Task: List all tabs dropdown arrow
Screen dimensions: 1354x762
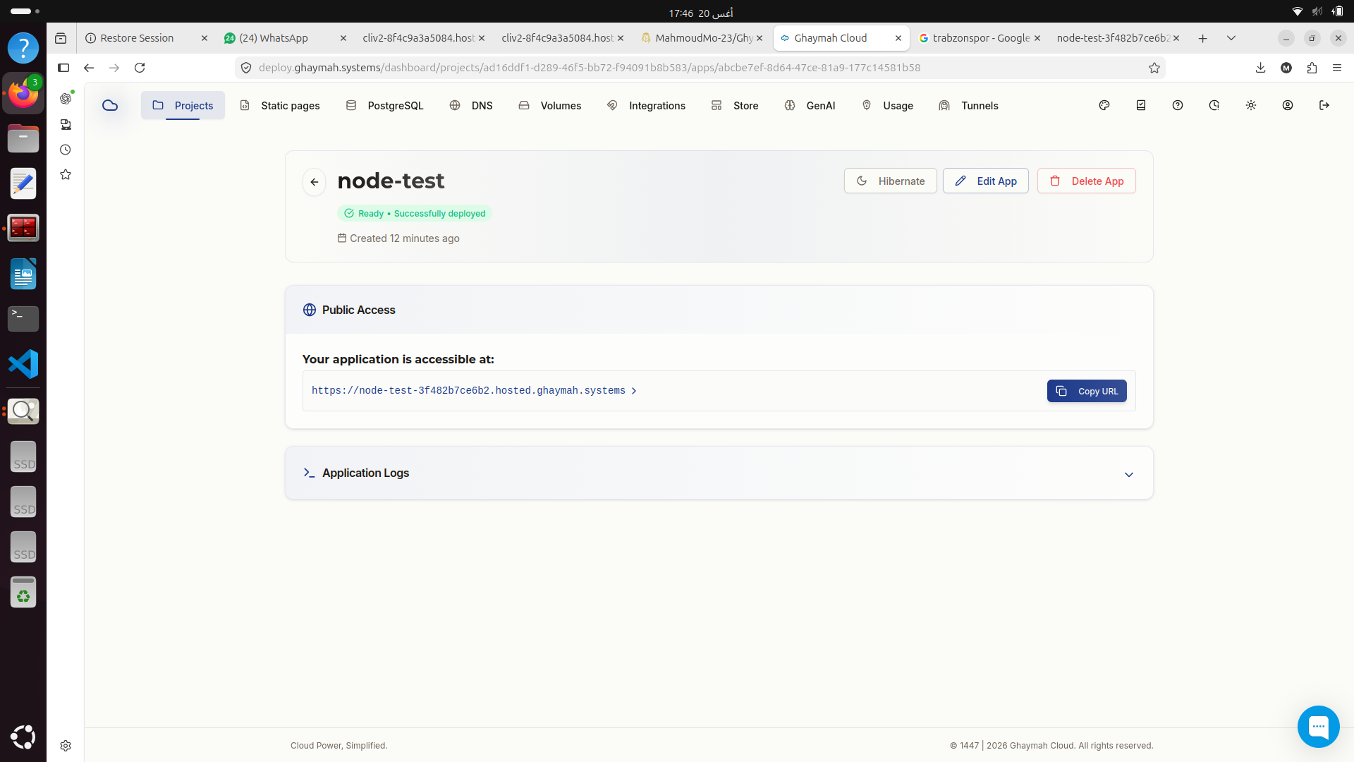Action: point(1231,38)
